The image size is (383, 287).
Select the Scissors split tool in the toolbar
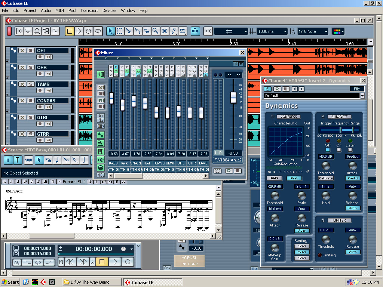pos(128,31)
